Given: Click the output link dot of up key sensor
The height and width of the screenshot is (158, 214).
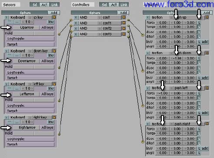Looking at the screenshot, I should tap(59, 34).
